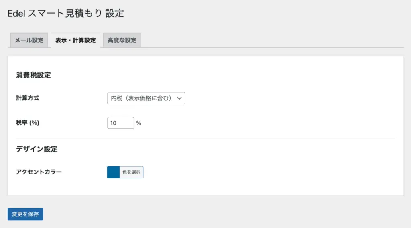The width and height of the screenshot is (411, 228).
Task: Click the デザイン設定 section heading
Action: (37, 149)
